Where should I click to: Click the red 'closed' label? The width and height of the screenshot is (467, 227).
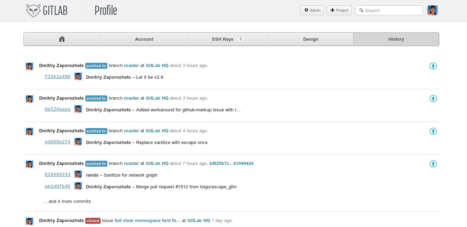(x=93, y=221)
